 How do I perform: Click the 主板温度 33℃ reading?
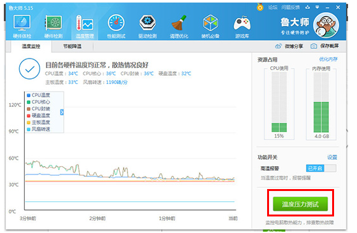click(61, 82)
